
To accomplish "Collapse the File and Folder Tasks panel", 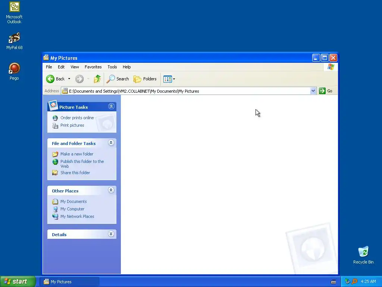I will point(111,142).
